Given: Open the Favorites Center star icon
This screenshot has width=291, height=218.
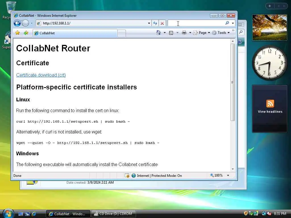Looking at the screenshot, I should (18, 33).
